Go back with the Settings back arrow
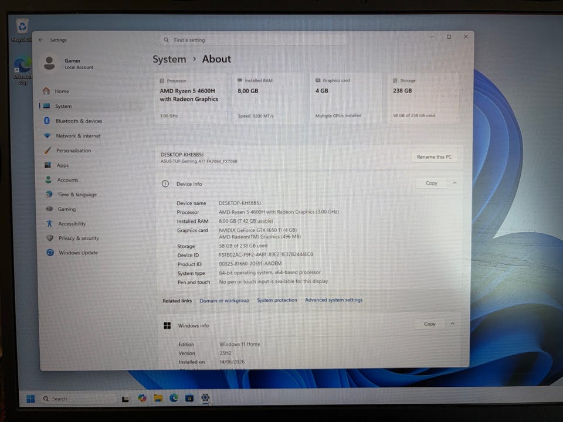Viewport: 563px width, 422px height. pos(40,40)
